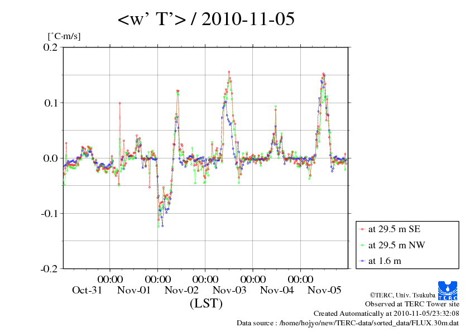Click the green marker for 29.5 m NW

point(363,245)
